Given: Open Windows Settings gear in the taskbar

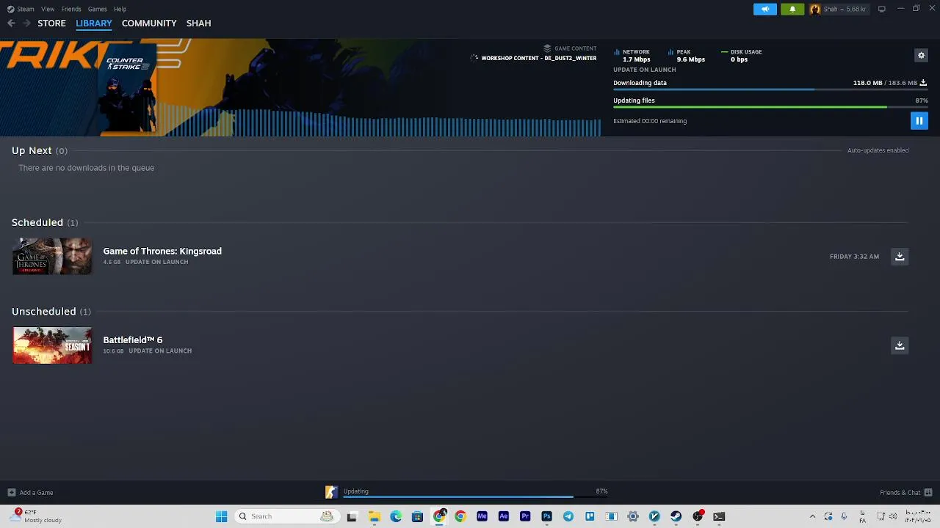Looking at the screenshot, I should pos(633,516).
